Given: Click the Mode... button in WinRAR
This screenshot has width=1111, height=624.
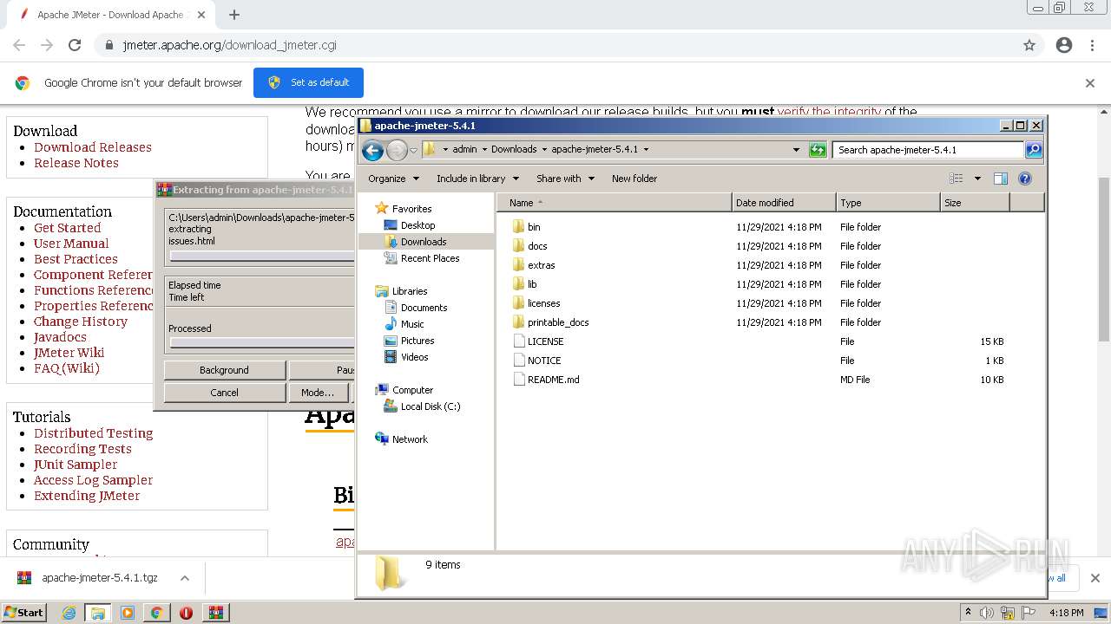Looking at the screenshot, I should 318,393.
